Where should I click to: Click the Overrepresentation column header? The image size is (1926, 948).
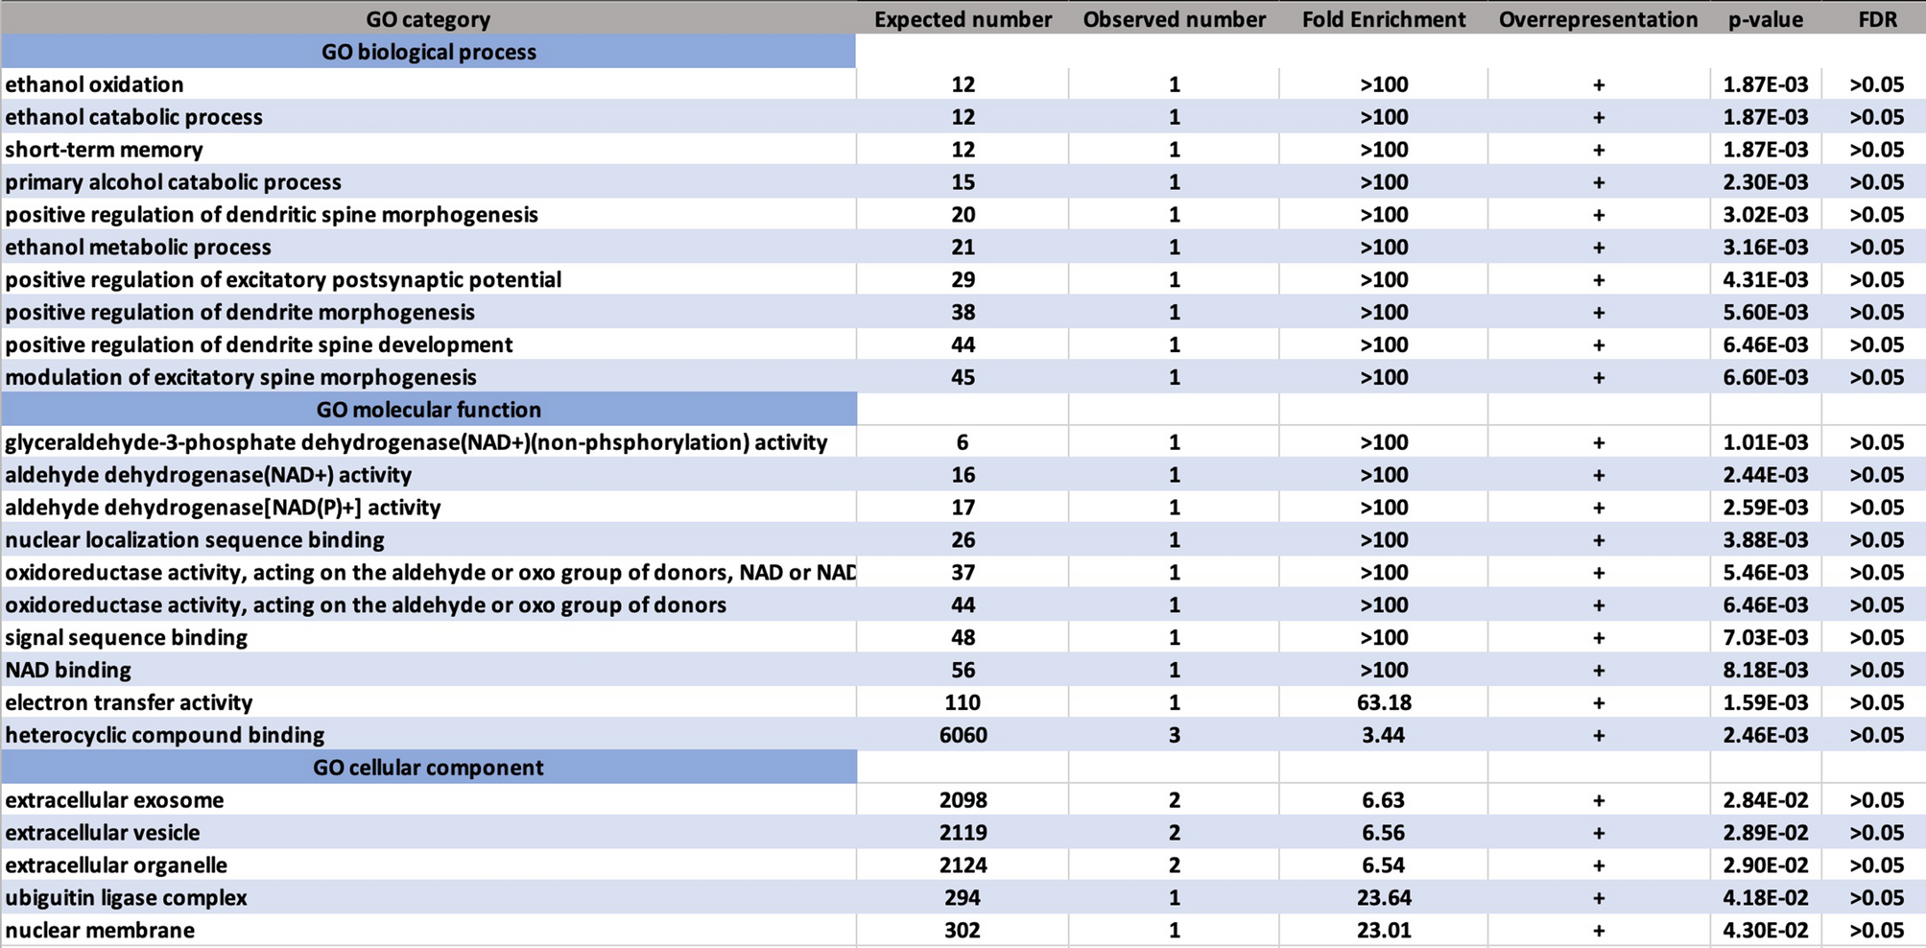click(1599, 19)
